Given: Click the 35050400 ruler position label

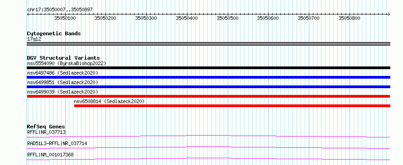Looking at the screenshot, I should pos(187,18).
